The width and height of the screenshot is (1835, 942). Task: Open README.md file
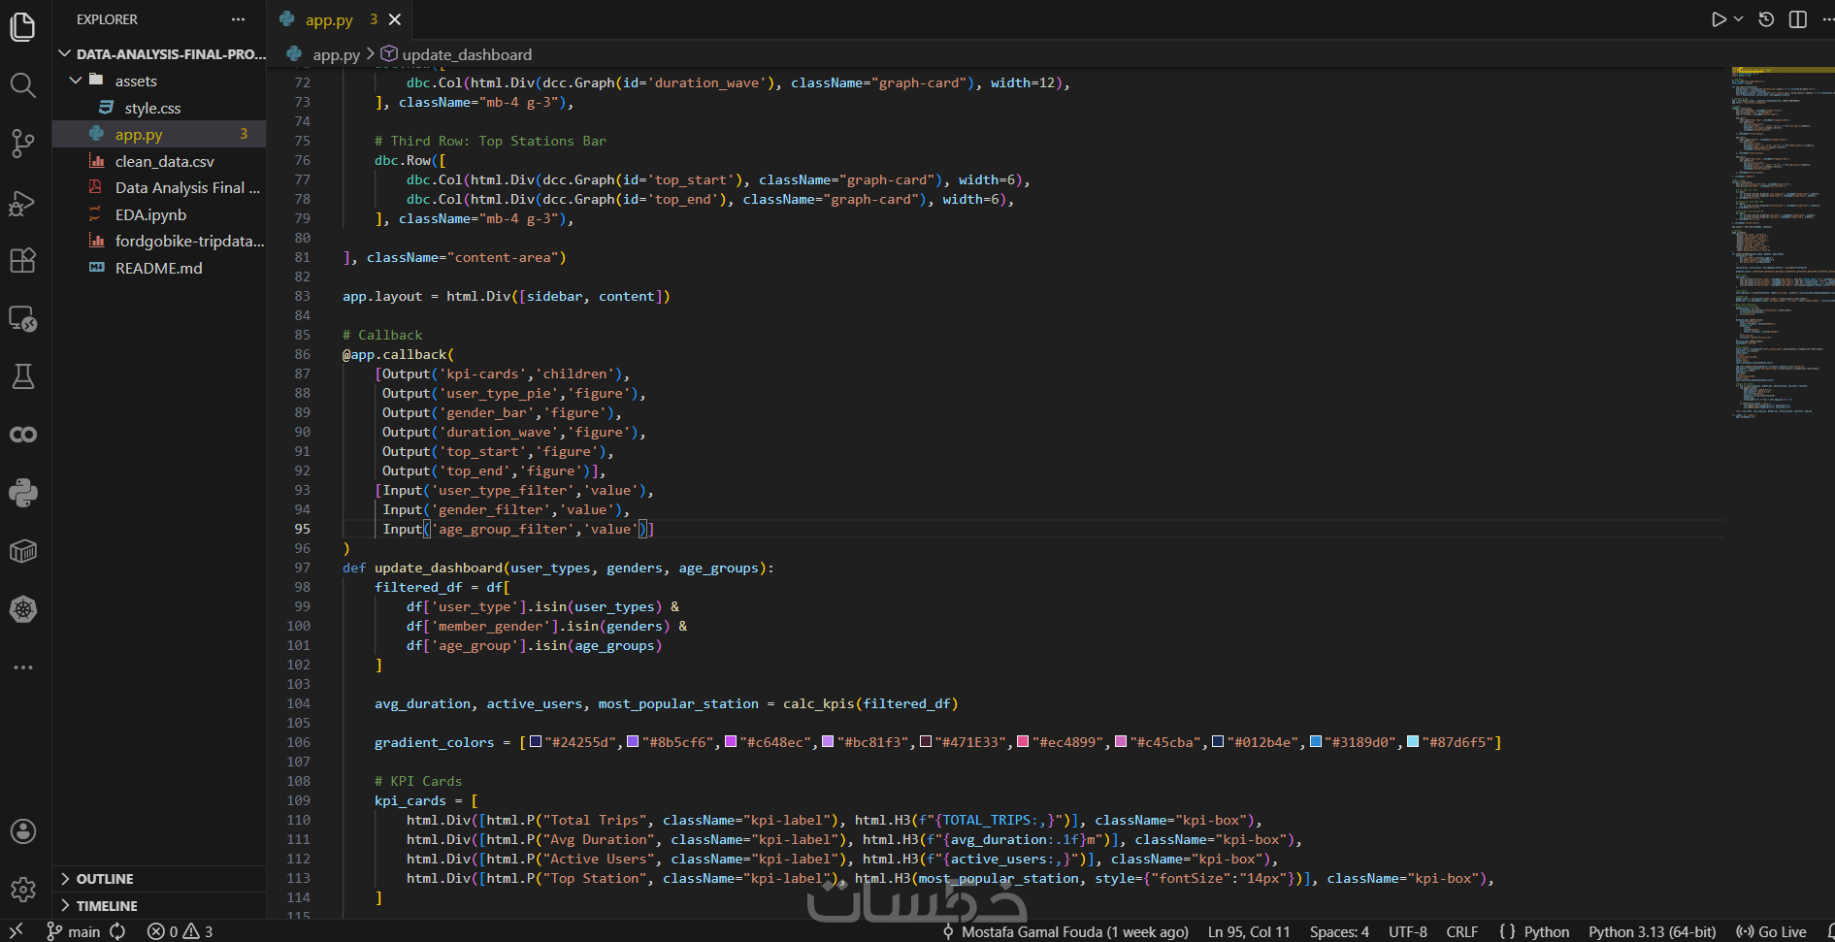pos(158,268)
